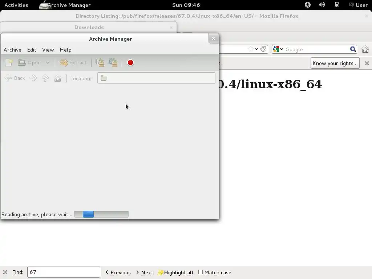Click the Archive Manager app menu in top bar

[65, 5]
